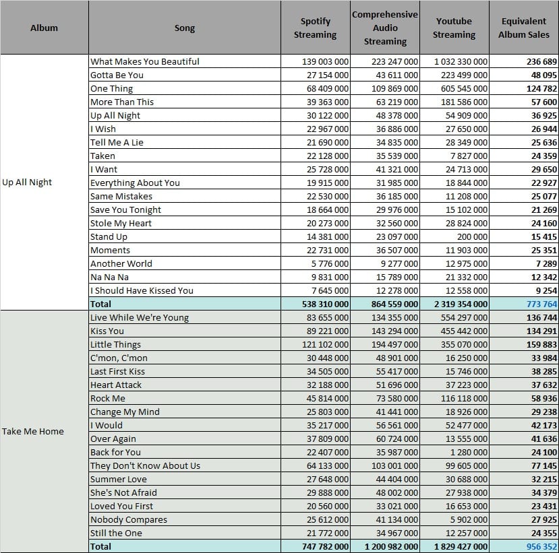Select Back for You Youtube value 1 280 000
The height and width of the screenshot is (553, 559).
(x=454, y=452)
